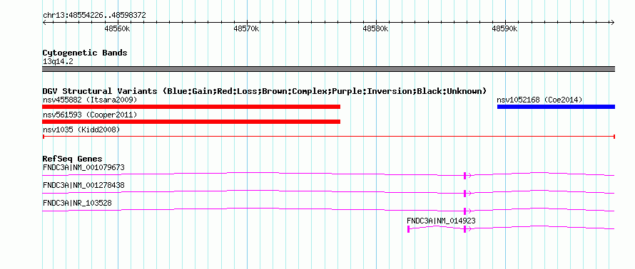Click the nsv455882 (Itsara2009) label
The width and height of the screenshot is (635, 269).
[90, 100]
